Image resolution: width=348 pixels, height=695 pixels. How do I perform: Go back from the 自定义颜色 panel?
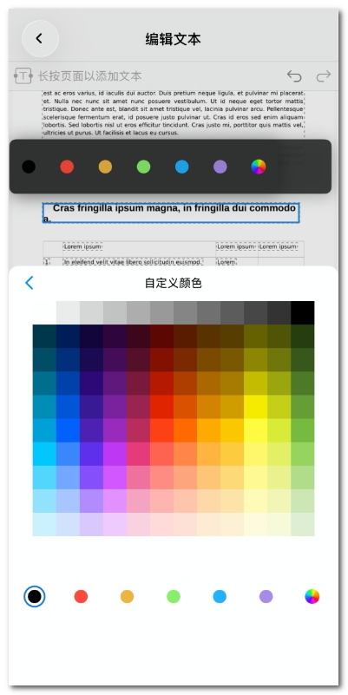coord(30,283)
